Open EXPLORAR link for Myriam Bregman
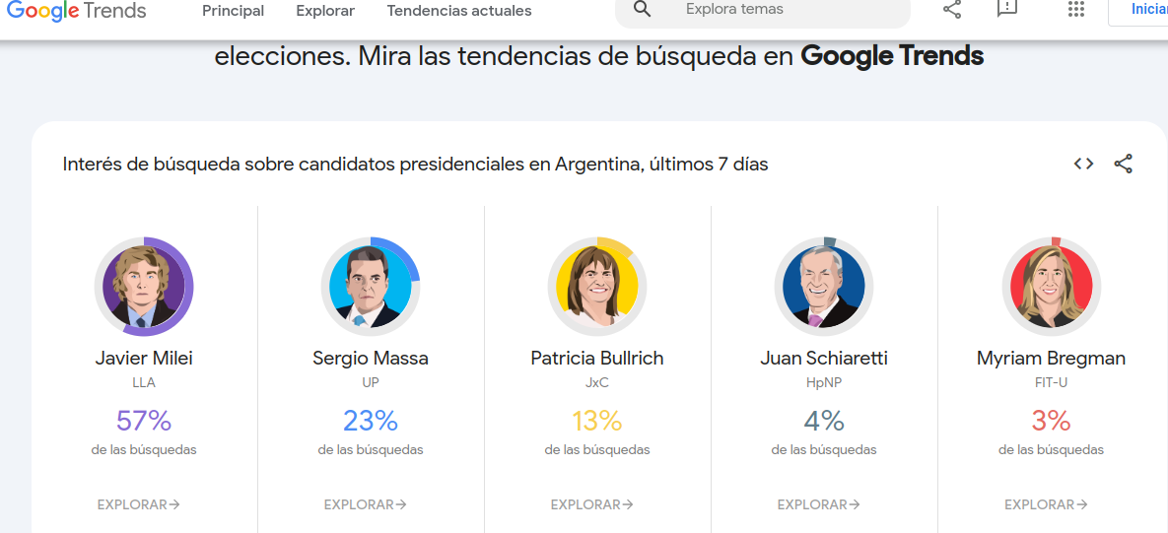The image size is (1168, 533). [x=1046, y=504]
